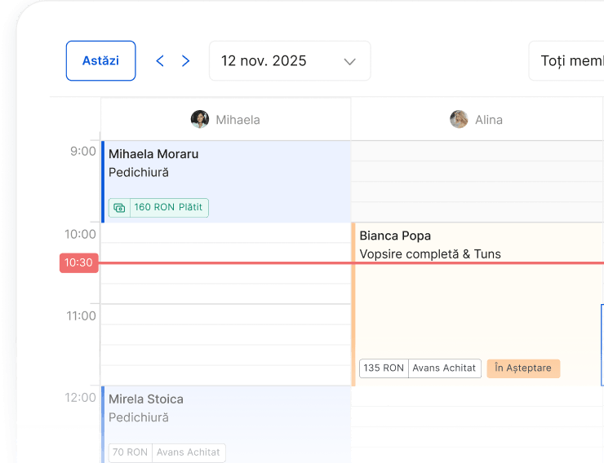Open Bianca Popa appointment
The image size is (604, 463).
477,304
